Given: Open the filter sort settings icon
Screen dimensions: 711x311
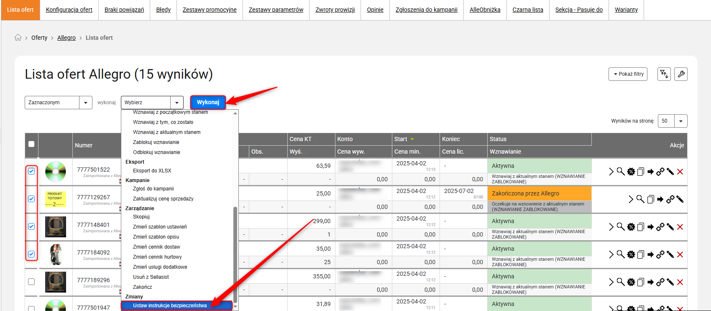Looking at the screenshot, I should [664, 74].
